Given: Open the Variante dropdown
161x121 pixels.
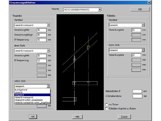Looking at the screenshot, I should (x=100, y=10).
